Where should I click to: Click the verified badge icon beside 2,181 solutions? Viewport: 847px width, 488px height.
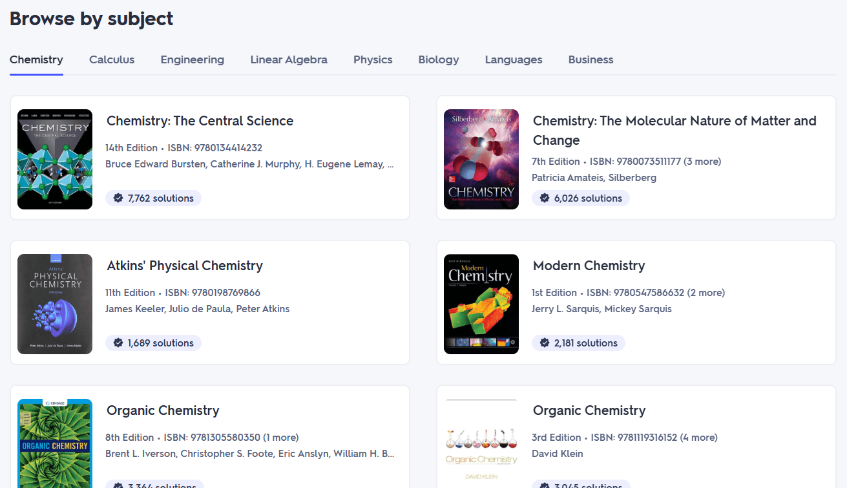pyautogui.click(x=545, y=343)
